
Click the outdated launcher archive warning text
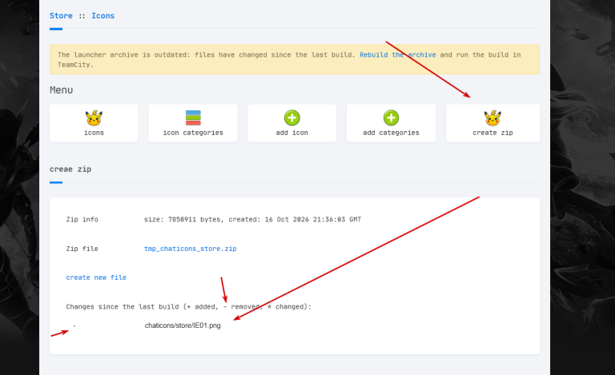tap(289, 59)
